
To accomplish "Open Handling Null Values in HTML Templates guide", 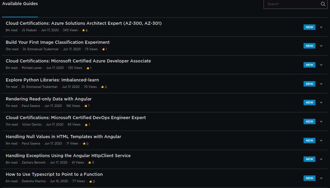I will click(63, 137).
